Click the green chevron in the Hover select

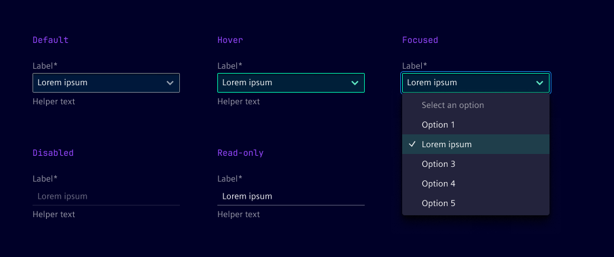coord(355,83)
